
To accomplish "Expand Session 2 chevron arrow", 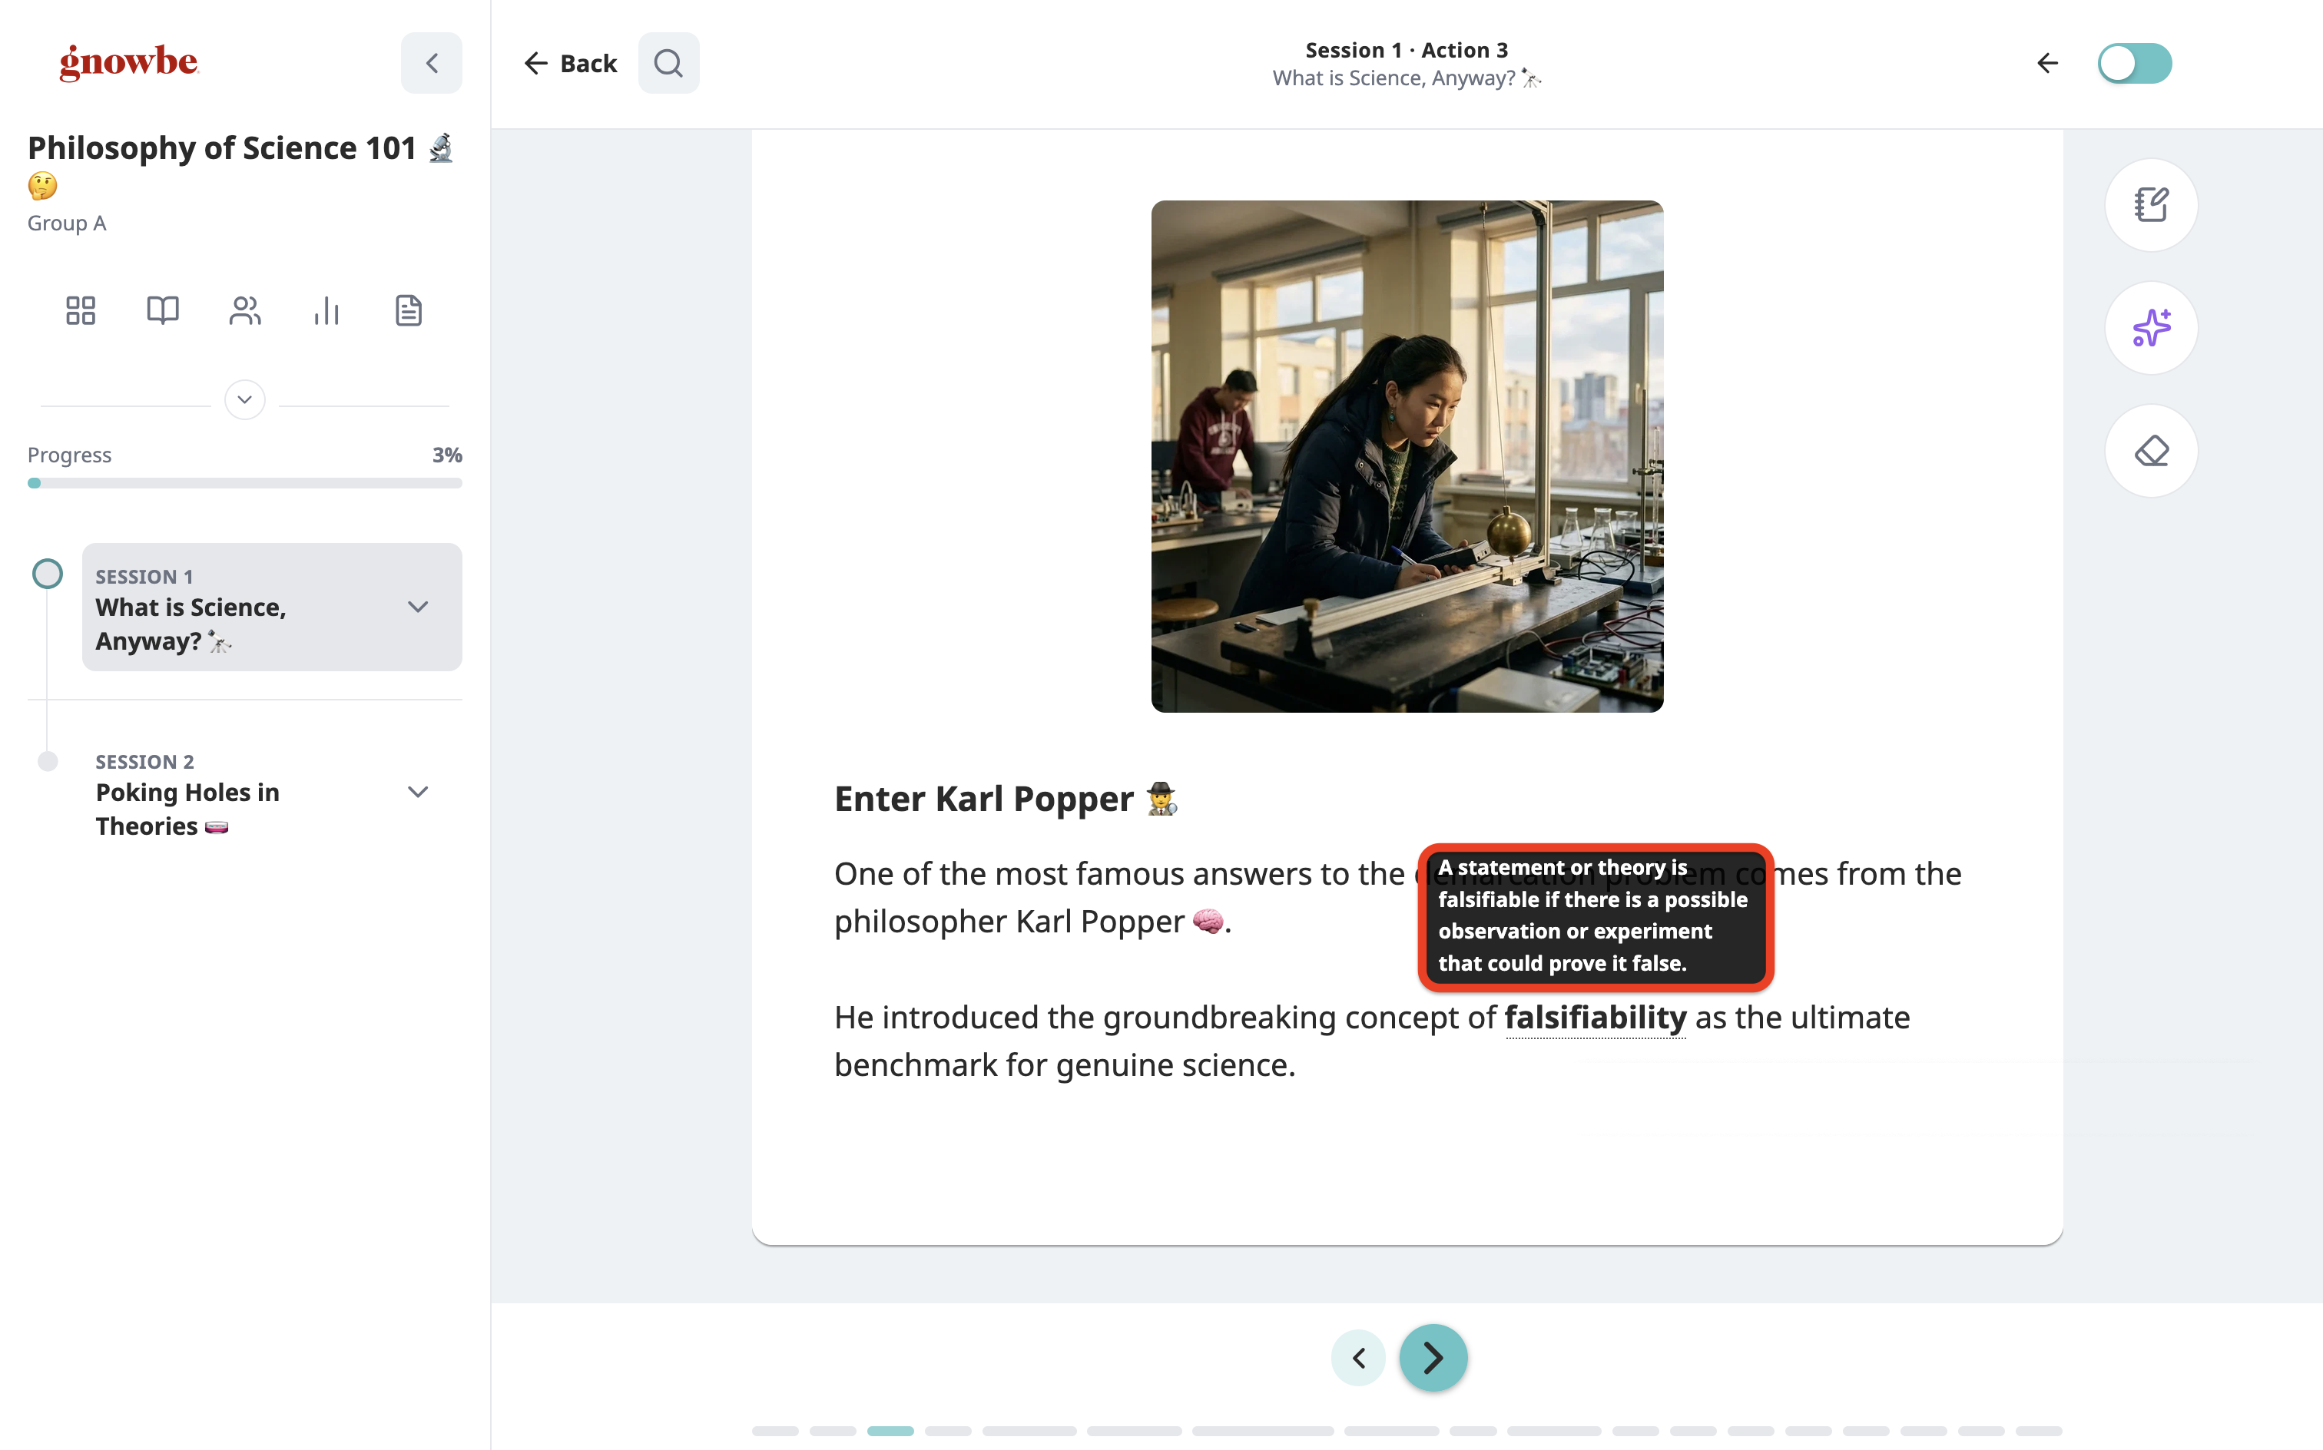I will [x=418, y=792].
